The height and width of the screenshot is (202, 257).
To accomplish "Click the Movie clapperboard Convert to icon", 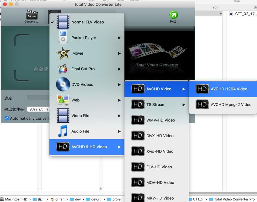I will pos(32,14).
